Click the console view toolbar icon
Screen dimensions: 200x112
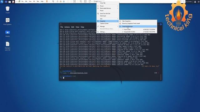(85, 1)
